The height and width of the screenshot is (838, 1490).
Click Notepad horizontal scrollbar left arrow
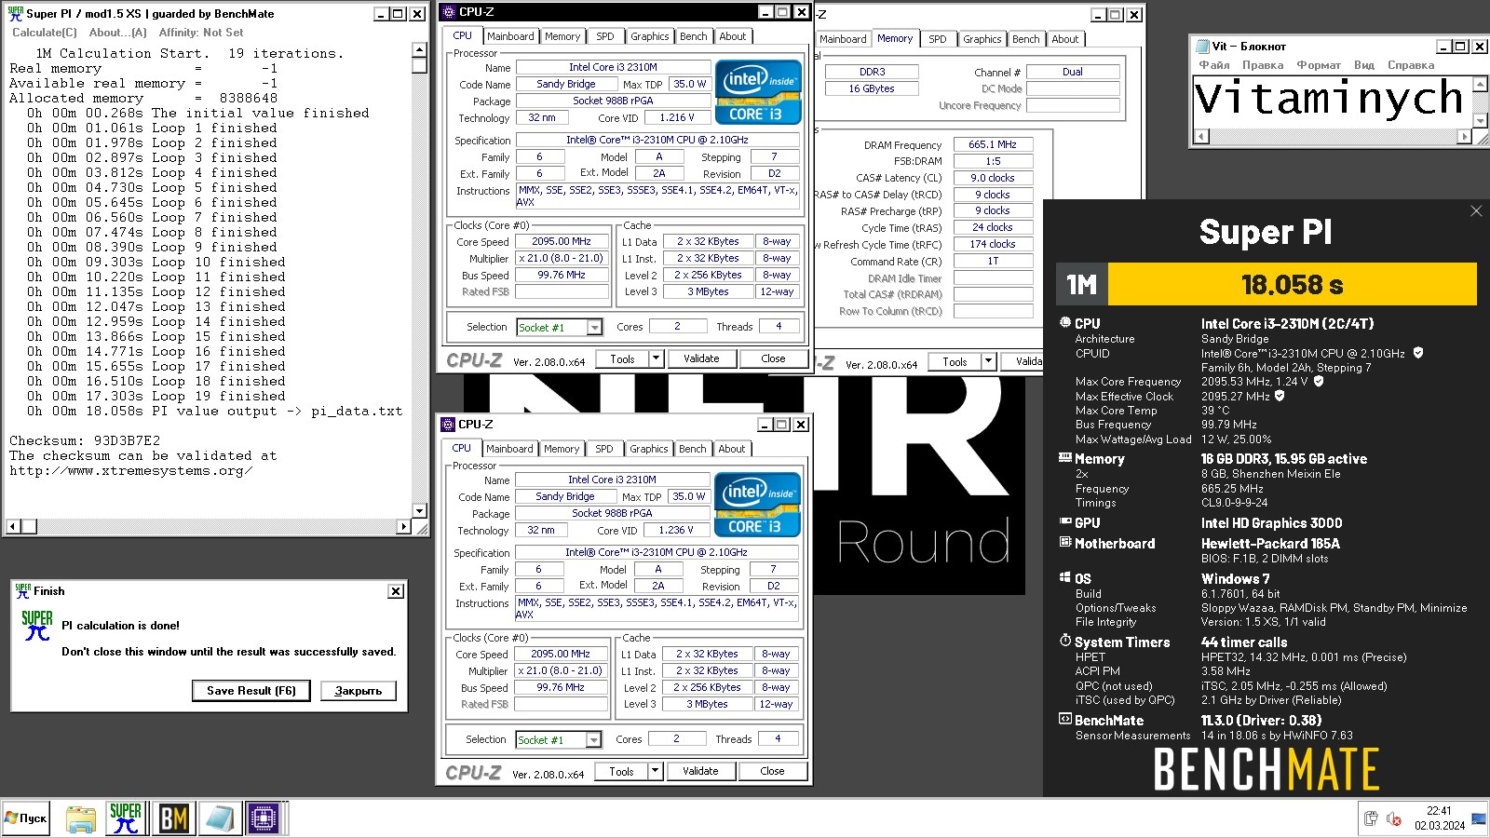click(1200, 137)
